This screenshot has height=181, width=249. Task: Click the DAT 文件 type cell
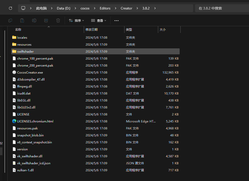tap(132, 93)
